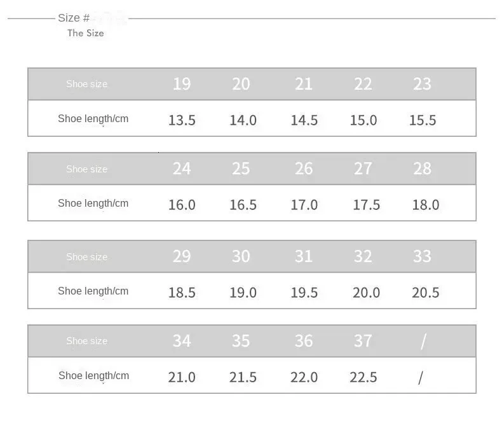502x423 pixels.
Task: Click "The Size" subtitle text
Action: [x=85, y=33]
